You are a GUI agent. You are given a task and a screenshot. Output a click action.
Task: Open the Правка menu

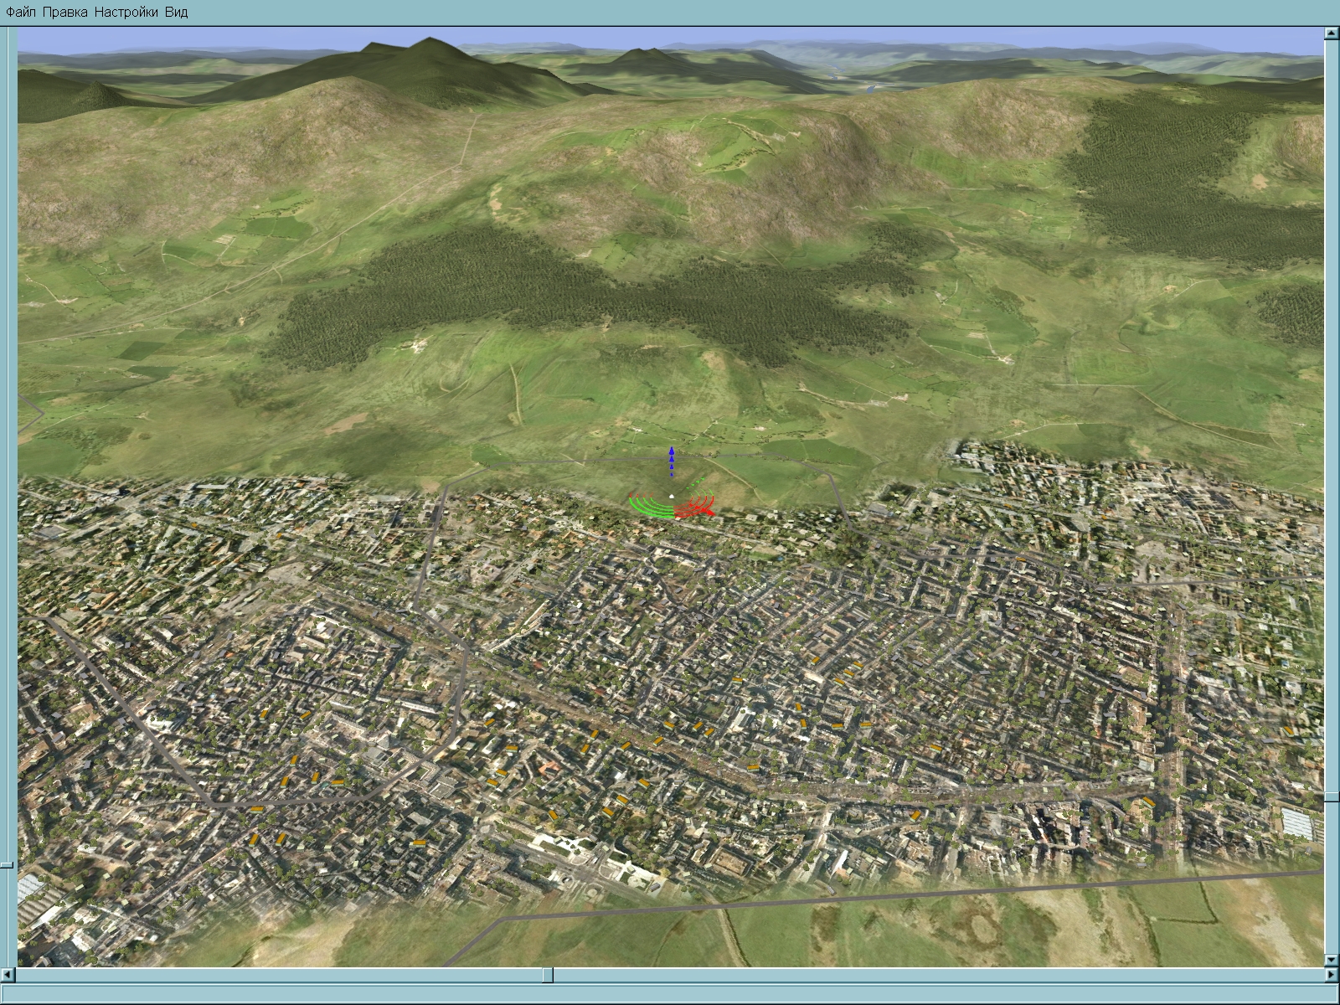coord(65,13)
